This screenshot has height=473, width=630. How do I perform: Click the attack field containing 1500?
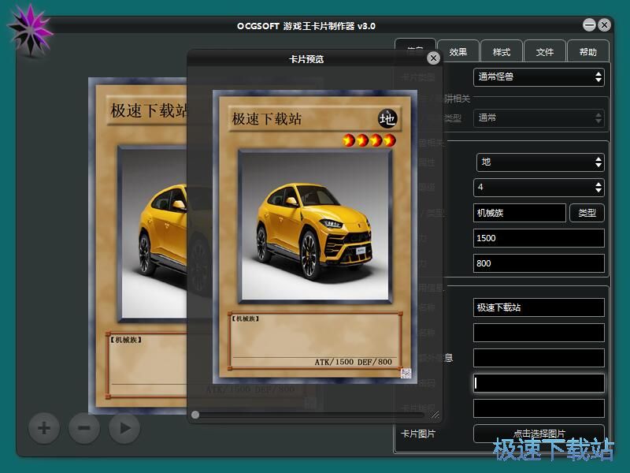pos(539,238)
